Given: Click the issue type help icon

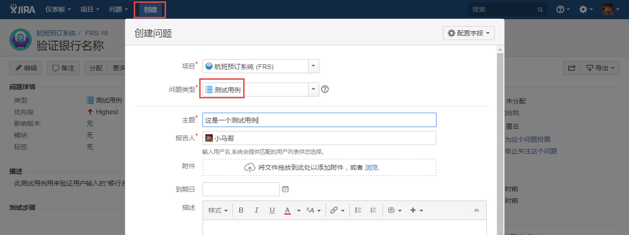Looking at the screenshot, I should (x=325, y=89).
